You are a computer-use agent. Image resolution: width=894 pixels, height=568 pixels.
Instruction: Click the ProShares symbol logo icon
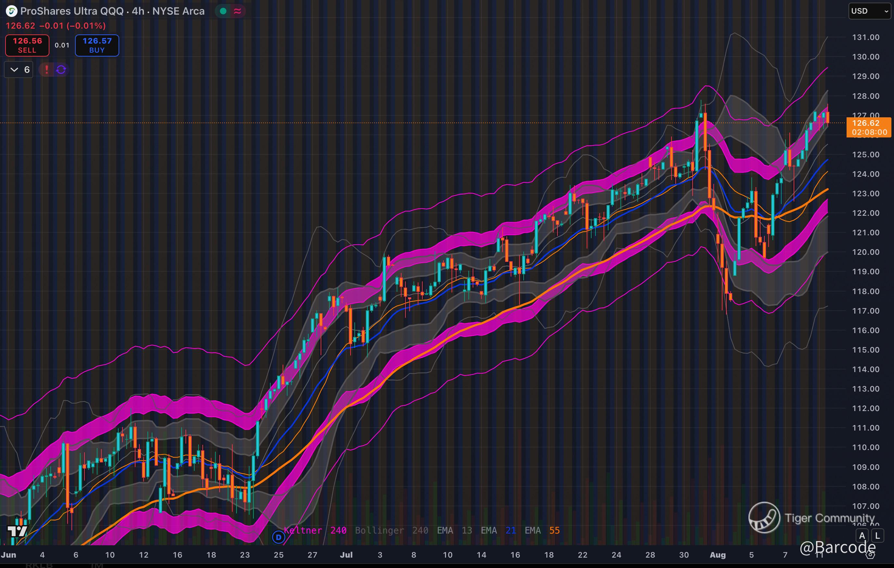point(11,11)
